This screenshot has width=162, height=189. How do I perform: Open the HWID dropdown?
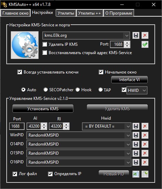[144, 90]
